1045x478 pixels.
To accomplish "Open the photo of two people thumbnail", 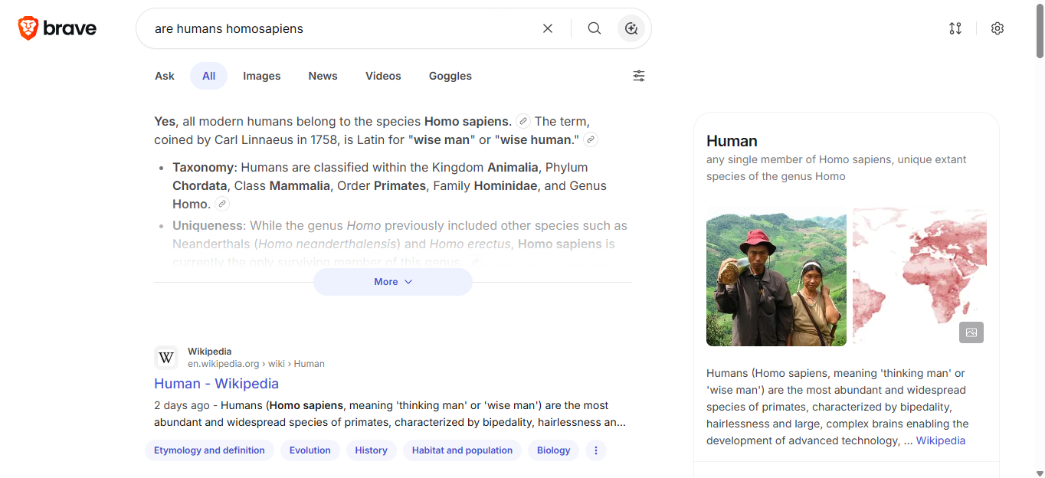I will (x=776, y=277).
